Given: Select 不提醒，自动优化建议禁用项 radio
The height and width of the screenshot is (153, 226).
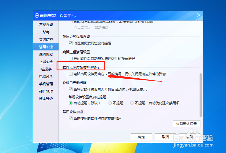Looking at the screenshot, I should pos(132,103).
